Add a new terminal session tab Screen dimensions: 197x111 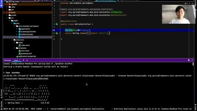point(23,60)
